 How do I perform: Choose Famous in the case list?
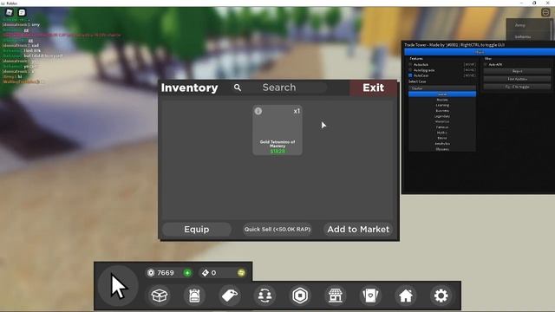pos(442,127)
